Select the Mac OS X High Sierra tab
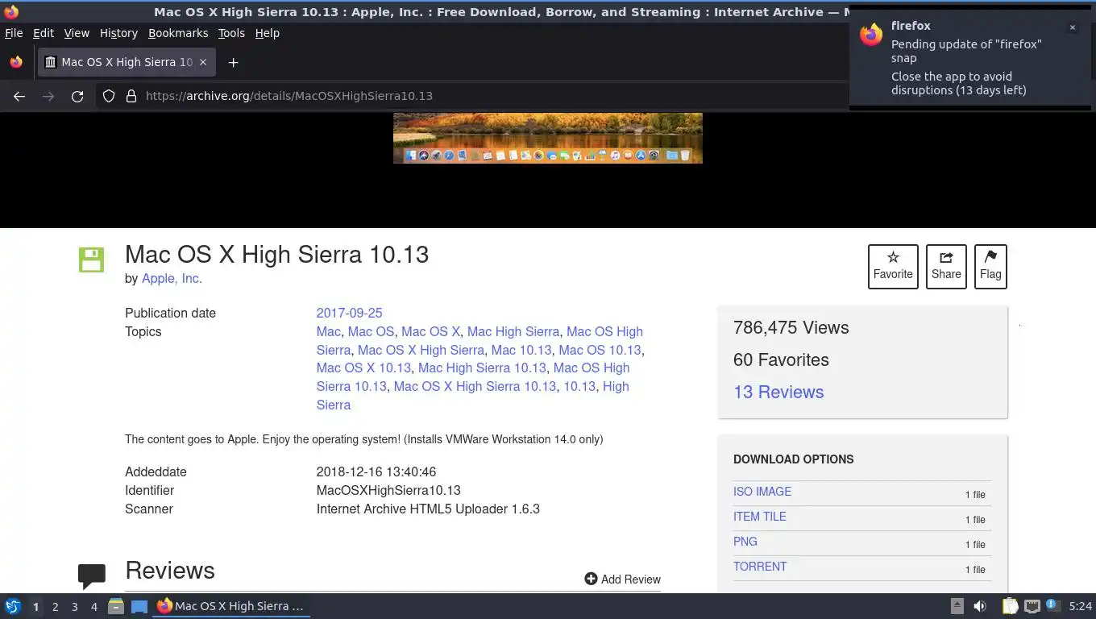Image resolution: width=1096 pixels, height=619 pixels. (127, 62)
